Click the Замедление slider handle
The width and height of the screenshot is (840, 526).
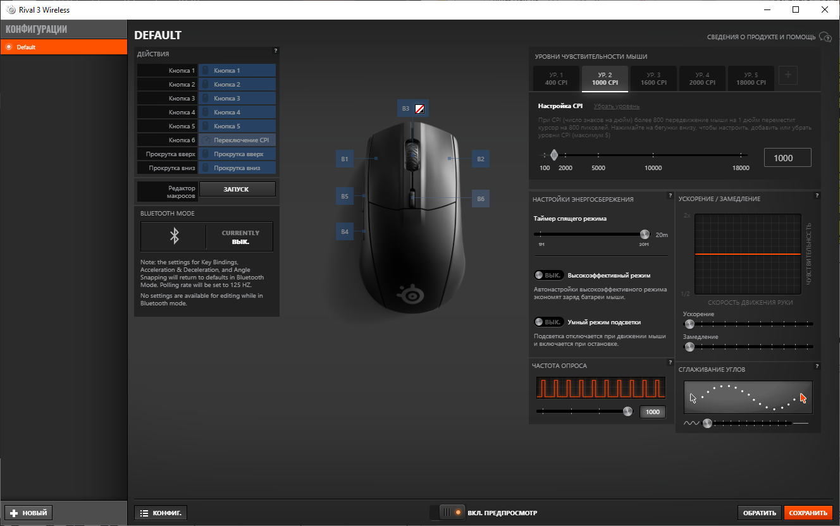[689, 347]
